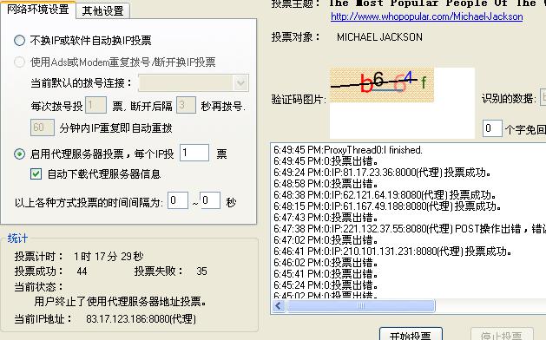Click the 每次拨号投 votes input field
The width and height of the screenshot is (546, 340).
point(95,105)
